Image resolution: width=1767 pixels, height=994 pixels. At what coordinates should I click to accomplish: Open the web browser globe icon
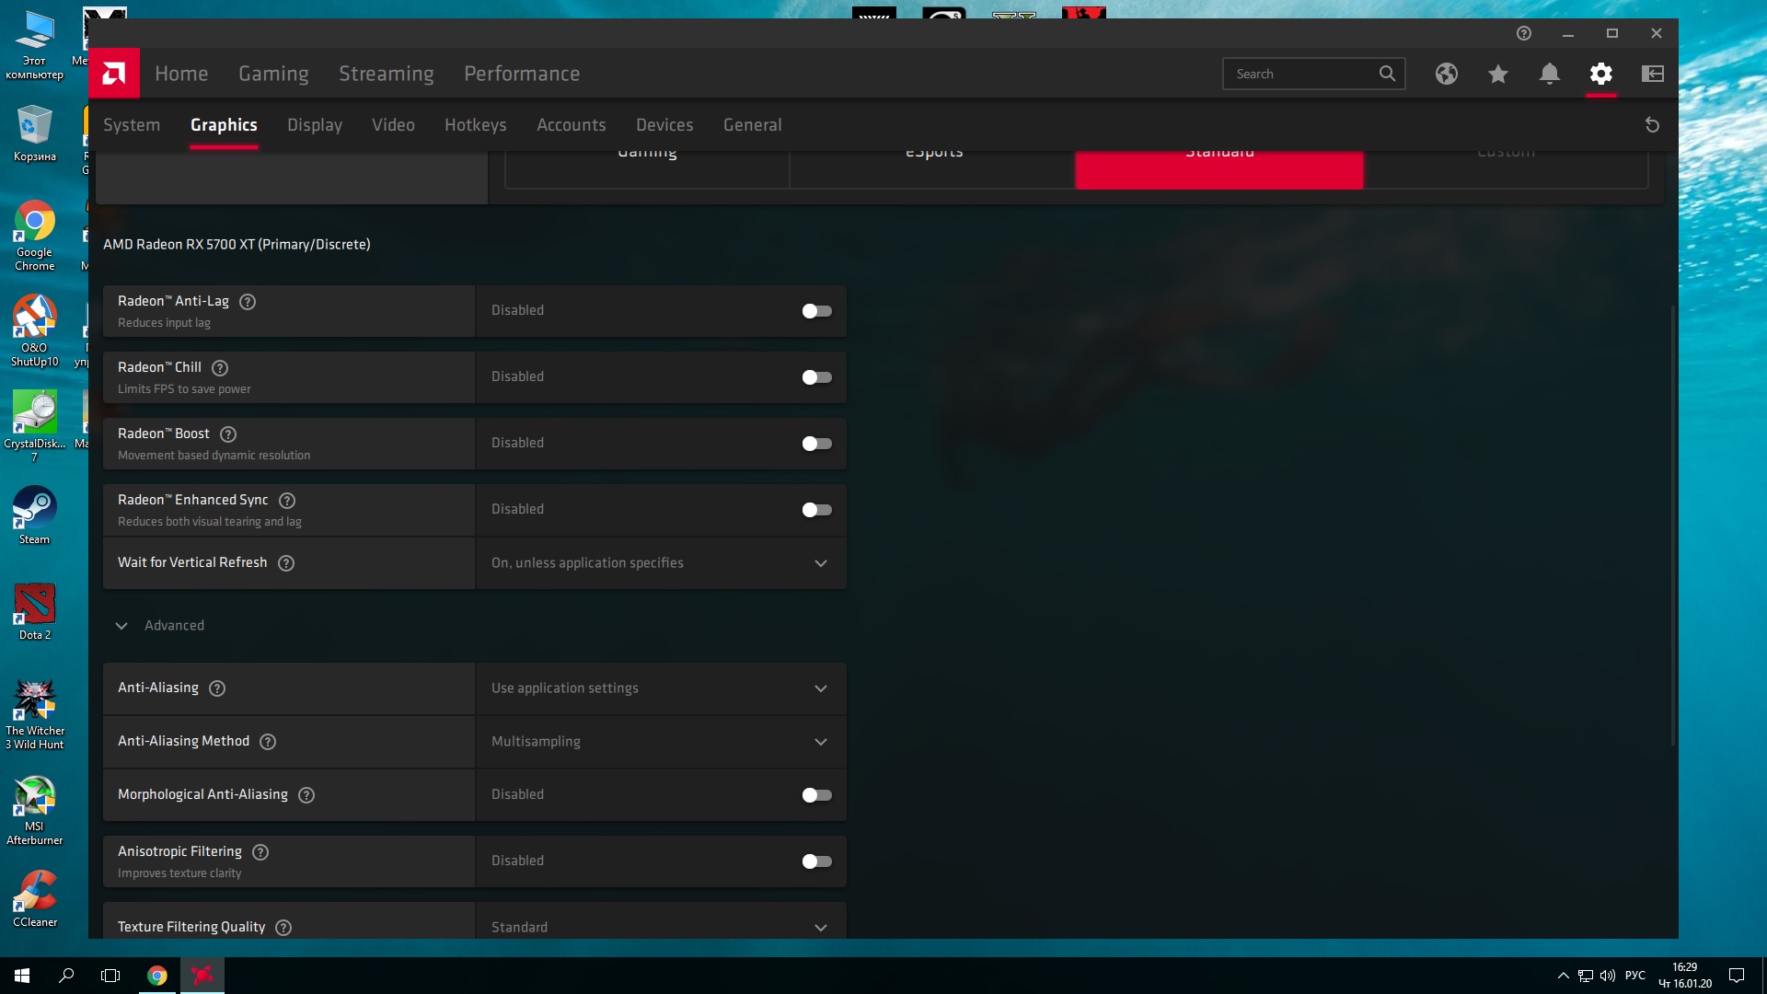click(1446, 74)
